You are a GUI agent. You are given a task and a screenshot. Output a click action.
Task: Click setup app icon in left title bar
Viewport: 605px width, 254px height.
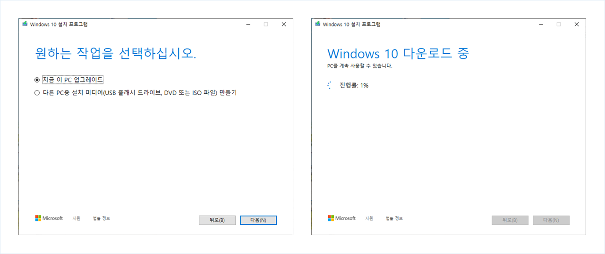pos(25,24)
